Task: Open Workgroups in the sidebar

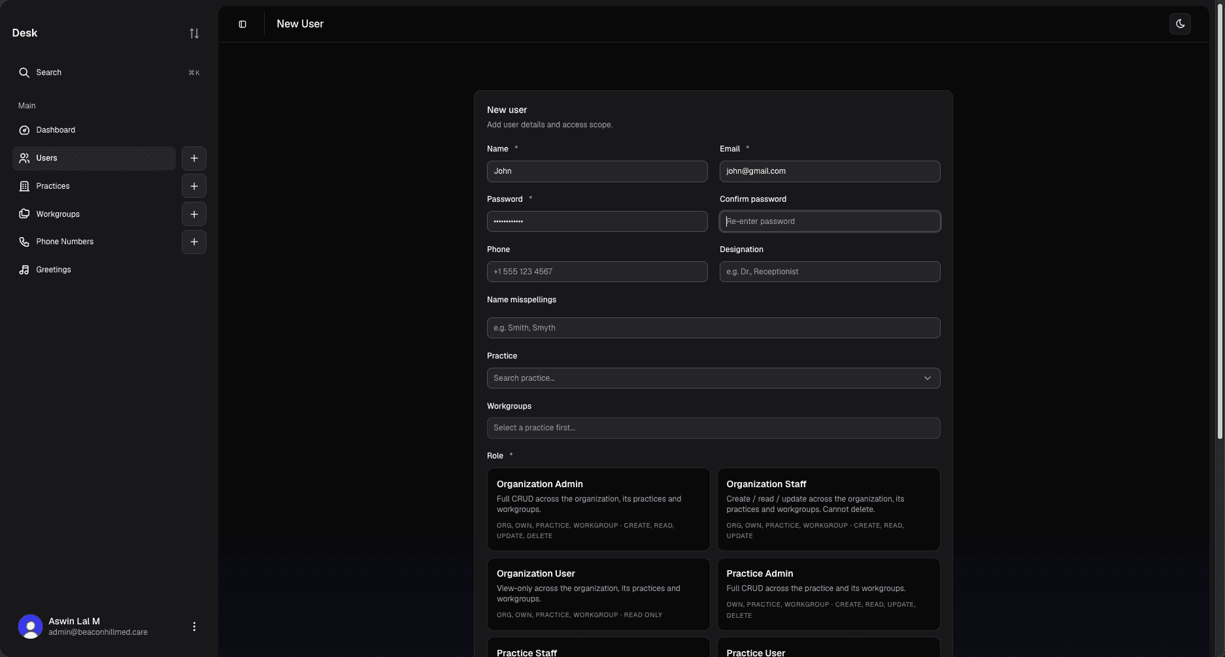Action: coord(94,214)
